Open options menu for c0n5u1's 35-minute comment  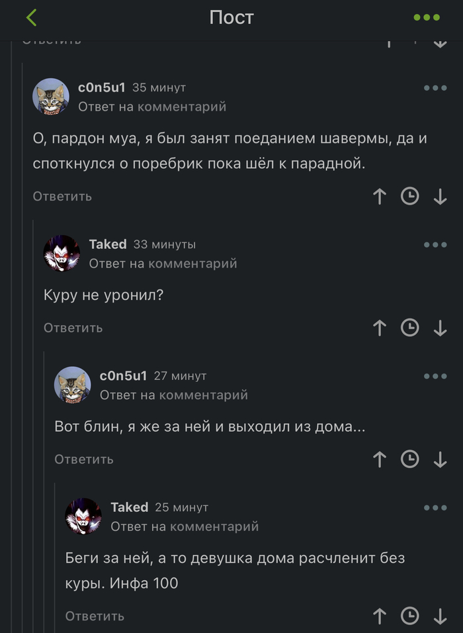point(435,88)
